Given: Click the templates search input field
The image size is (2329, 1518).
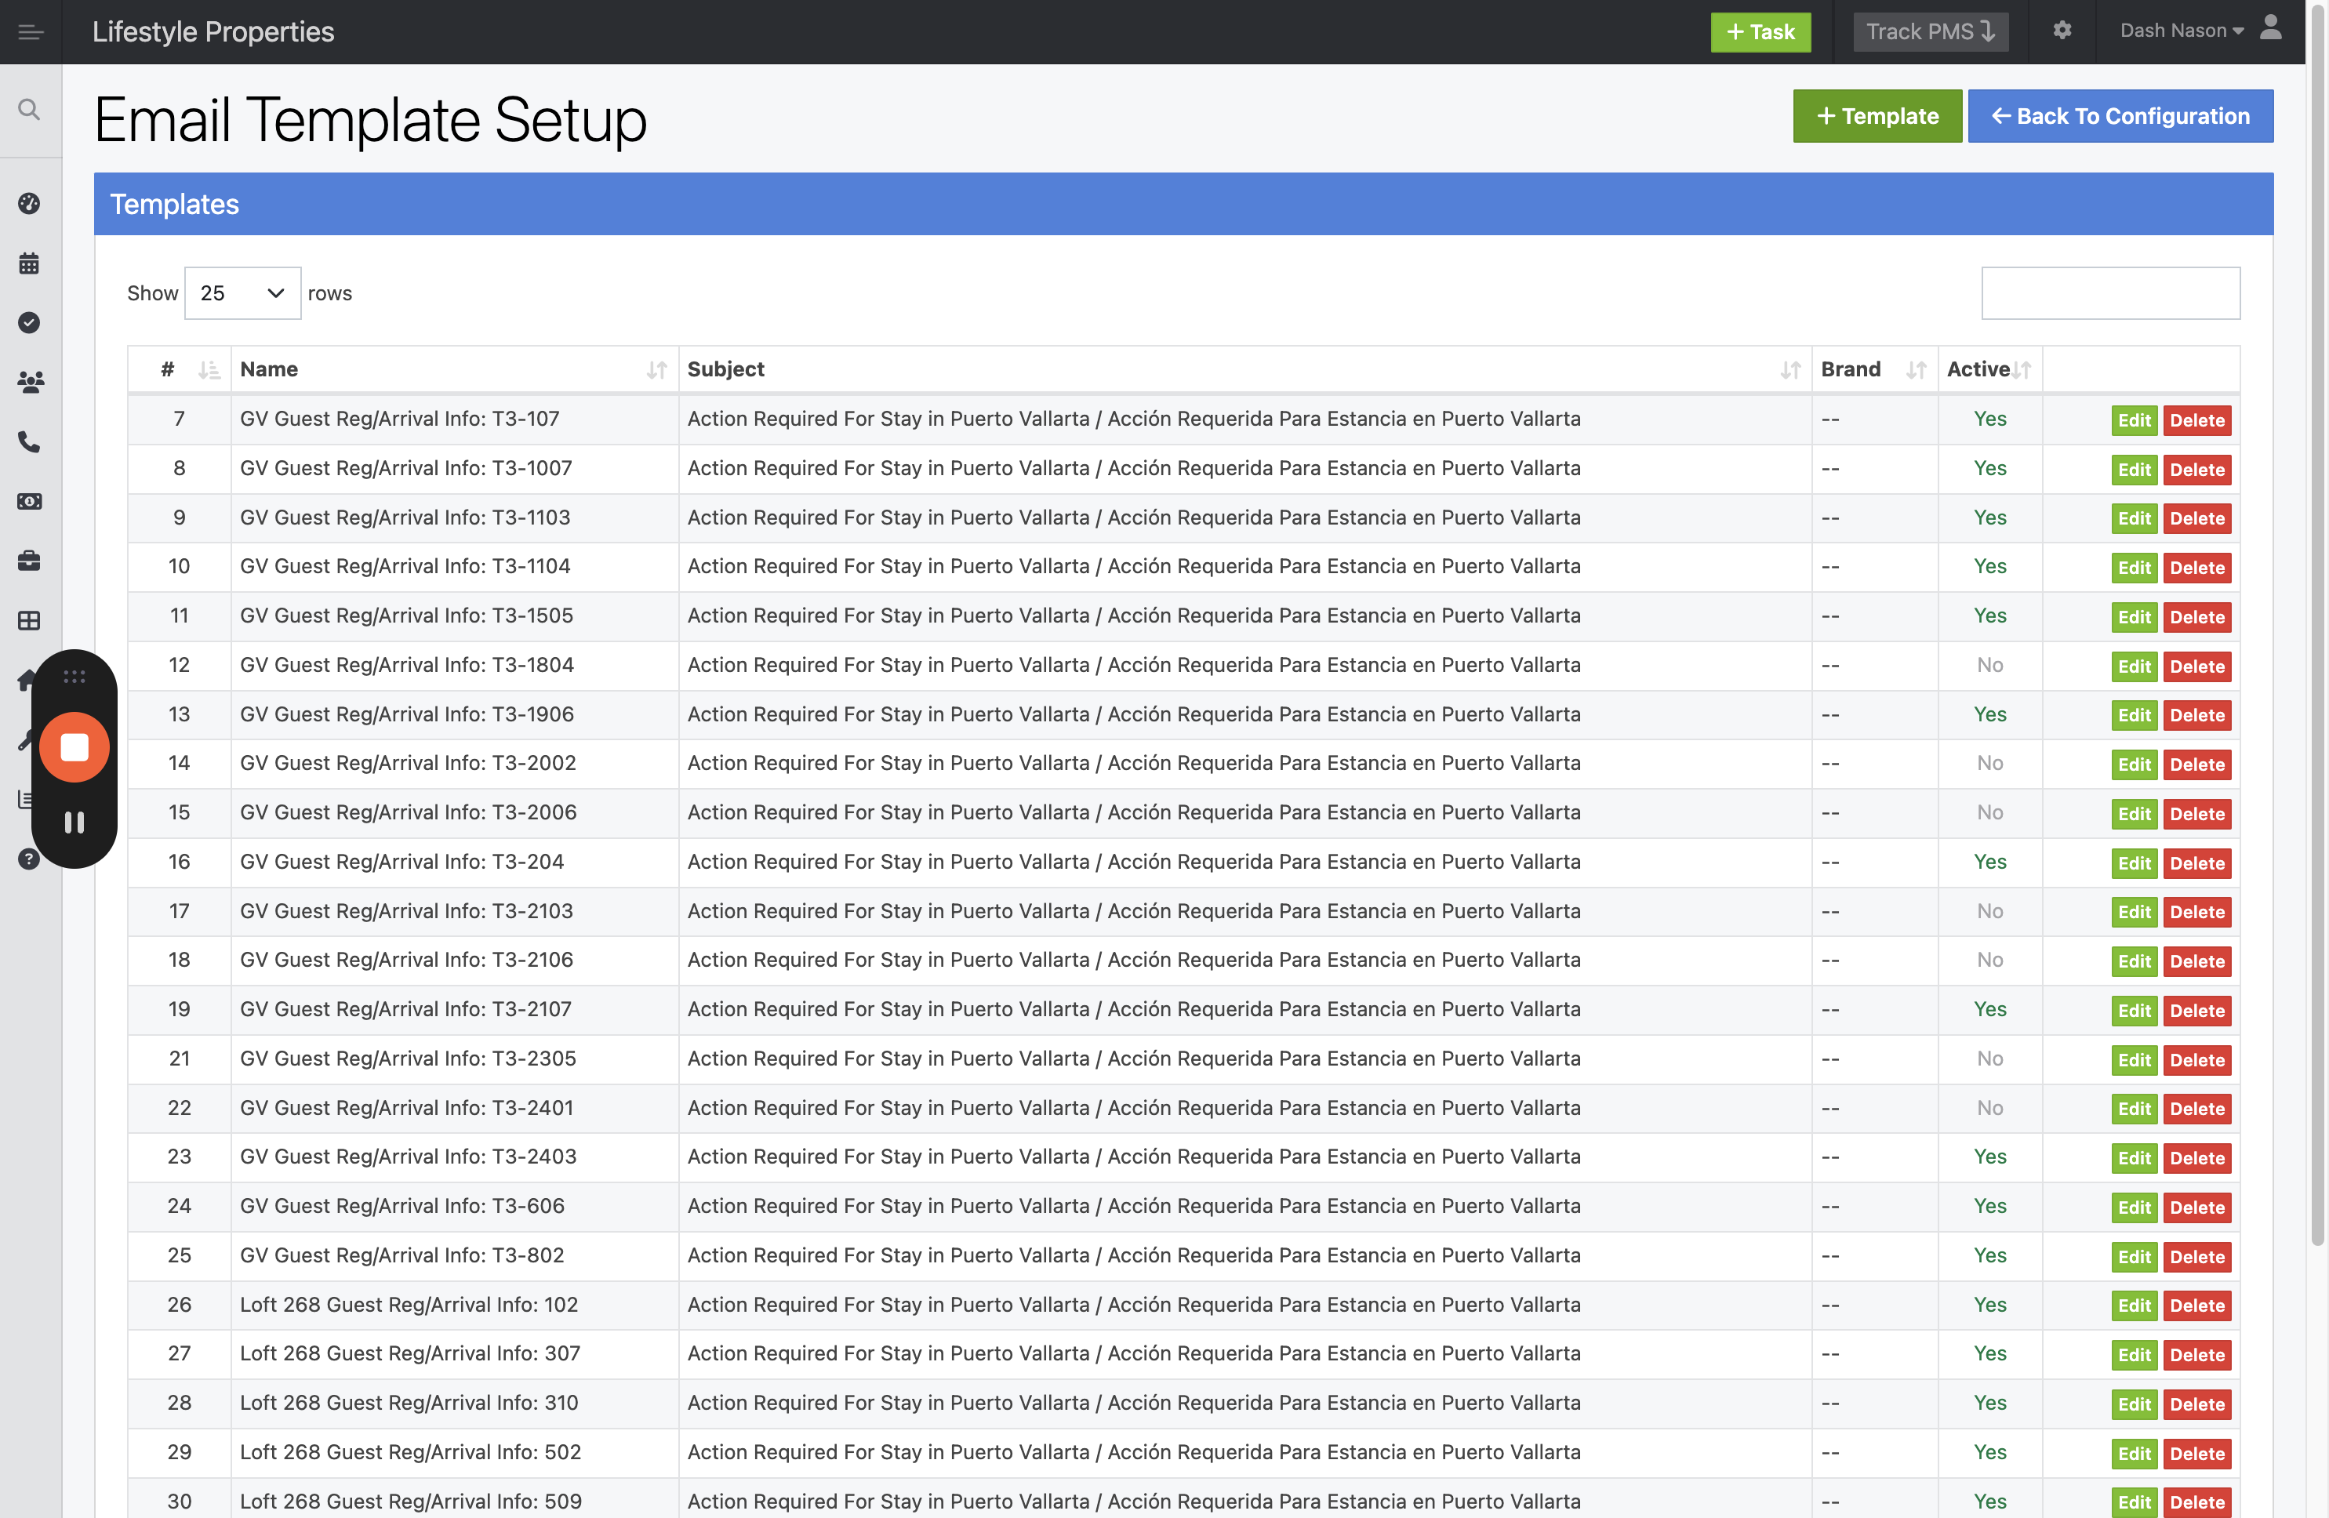Looking at the screenshot, I should click(x=2111, y=292).
